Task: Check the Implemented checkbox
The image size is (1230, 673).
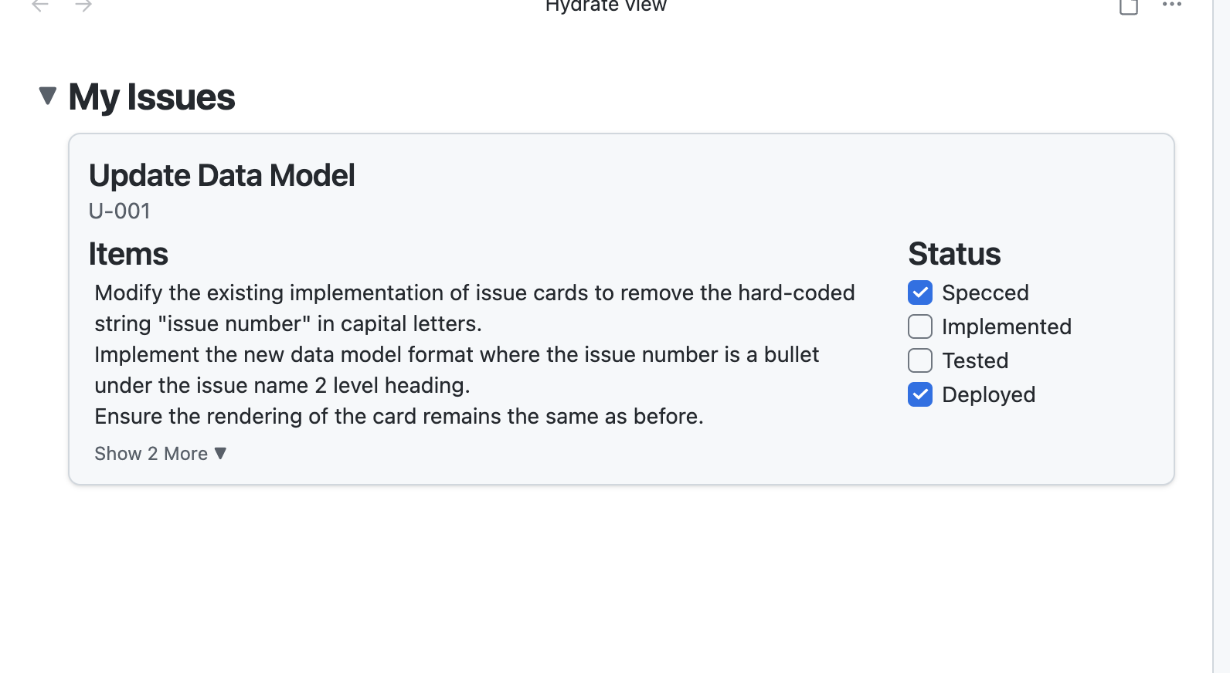Action: coord(920,326)
